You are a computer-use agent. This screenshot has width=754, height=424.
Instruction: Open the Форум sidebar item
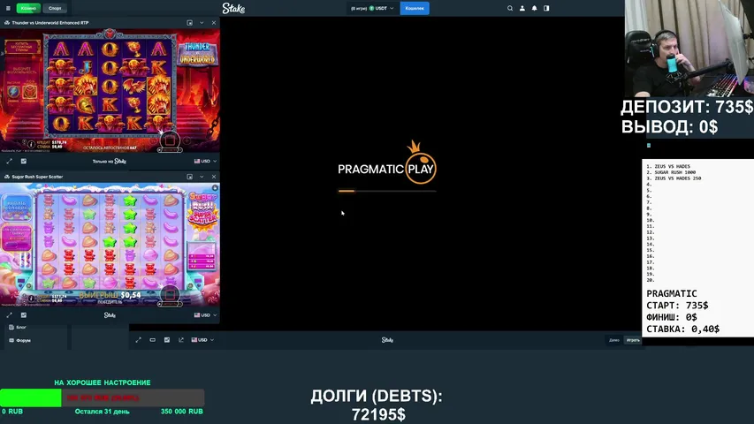coord(19,340)
